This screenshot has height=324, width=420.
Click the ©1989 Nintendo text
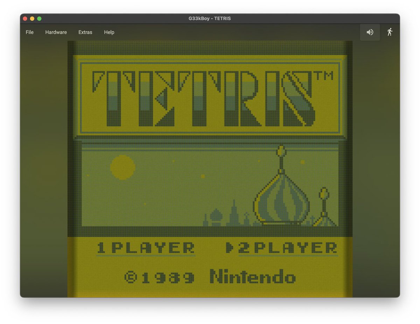[x=210, y=277]
